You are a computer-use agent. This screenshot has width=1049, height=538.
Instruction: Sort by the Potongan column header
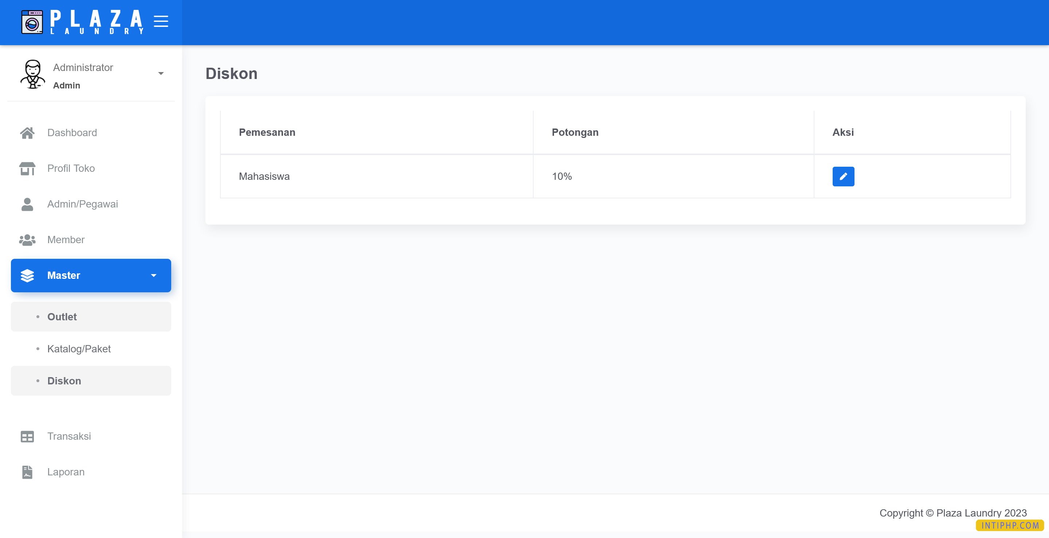coord(575,132)
